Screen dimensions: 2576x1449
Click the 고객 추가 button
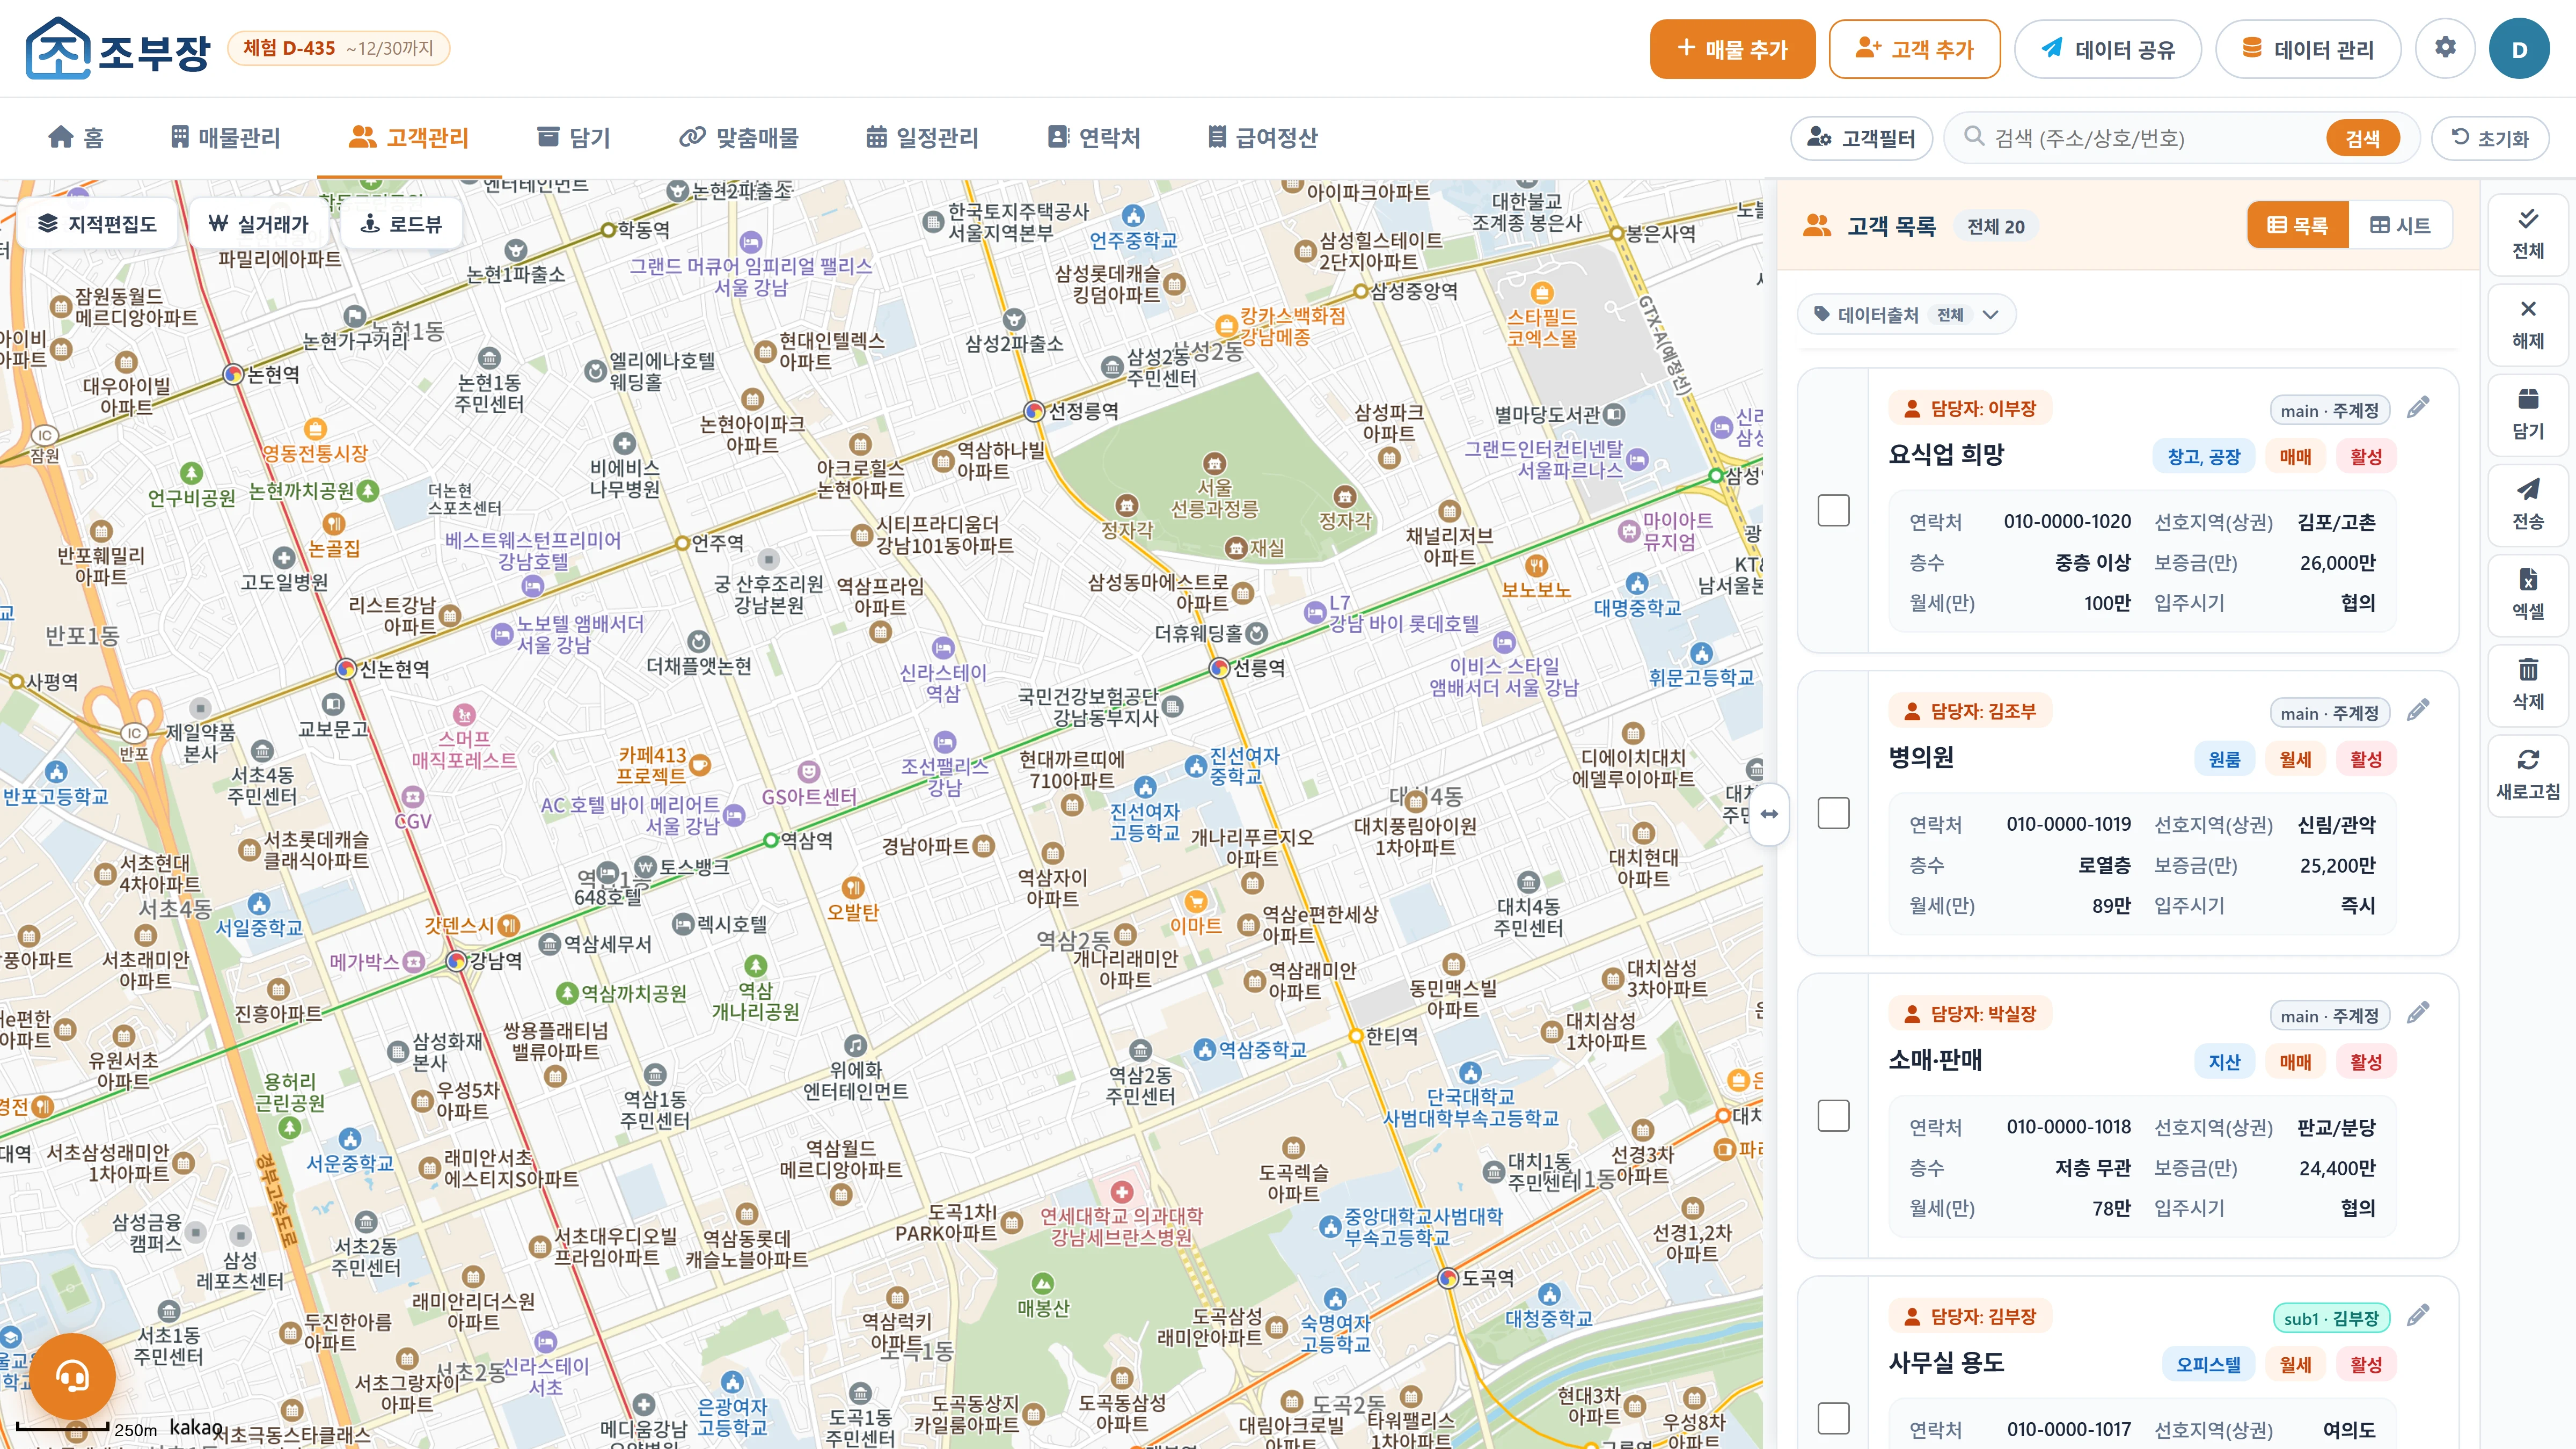pos(1914,48)
